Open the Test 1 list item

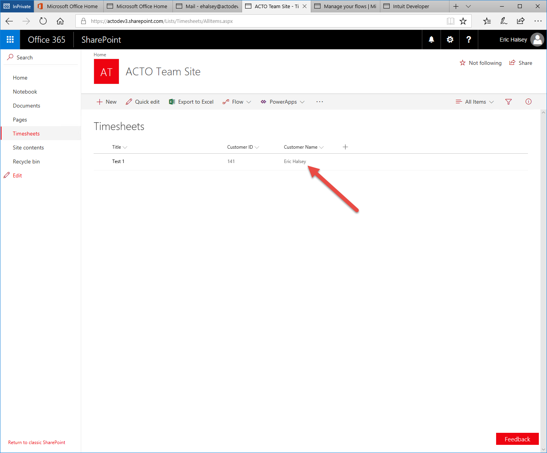[x=118, y=161]
